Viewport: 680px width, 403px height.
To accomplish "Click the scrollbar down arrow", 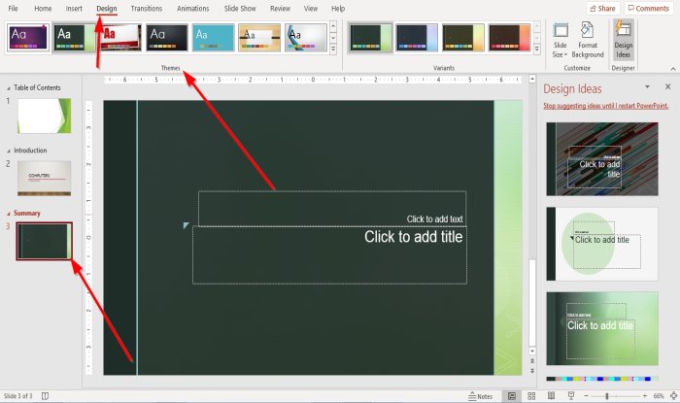I will click(x=532, y=351).
